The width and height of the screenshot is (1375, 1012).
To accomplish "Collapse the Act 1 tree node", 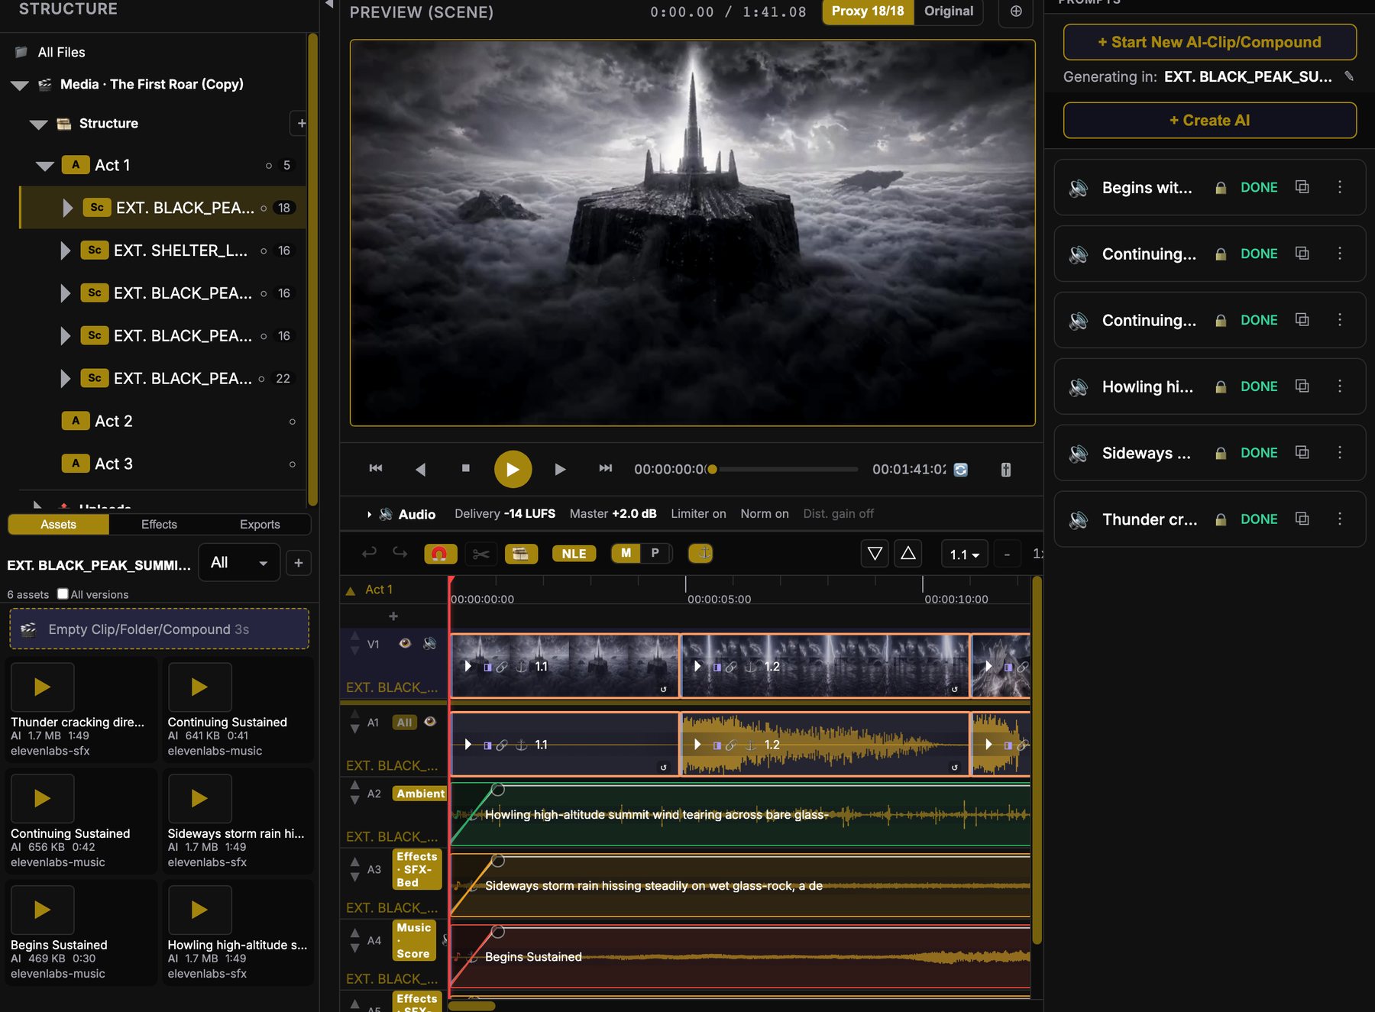I will [x=45, y=166].
